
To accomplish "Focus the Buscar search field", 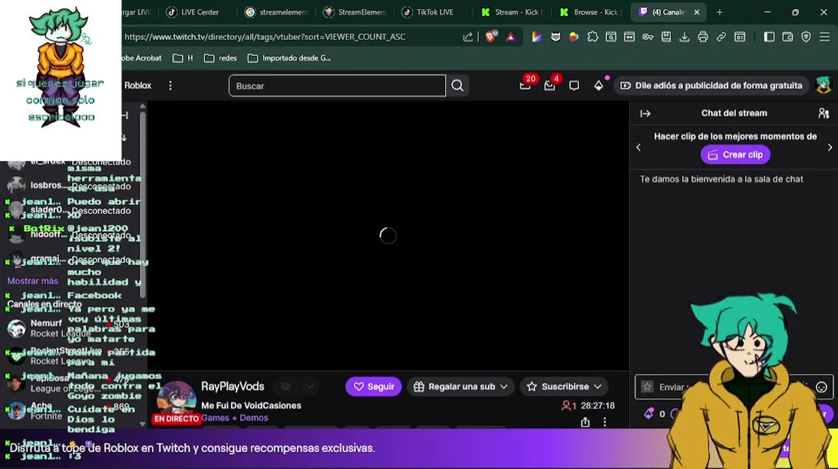I will (337, 85).
